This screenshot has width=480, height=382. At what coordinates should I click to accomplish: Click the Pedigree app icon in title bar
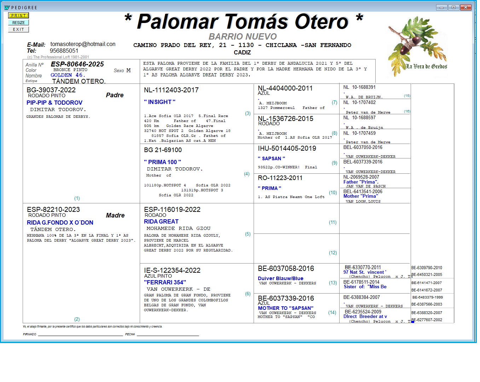[7, 7]
